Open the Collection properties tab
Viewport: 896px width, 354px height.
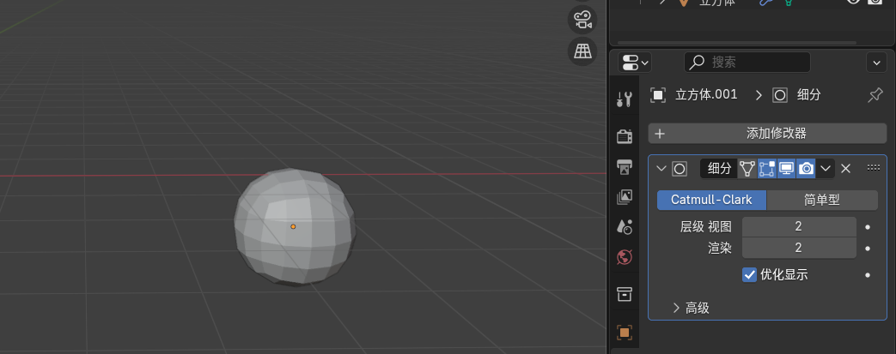(625, 294)
